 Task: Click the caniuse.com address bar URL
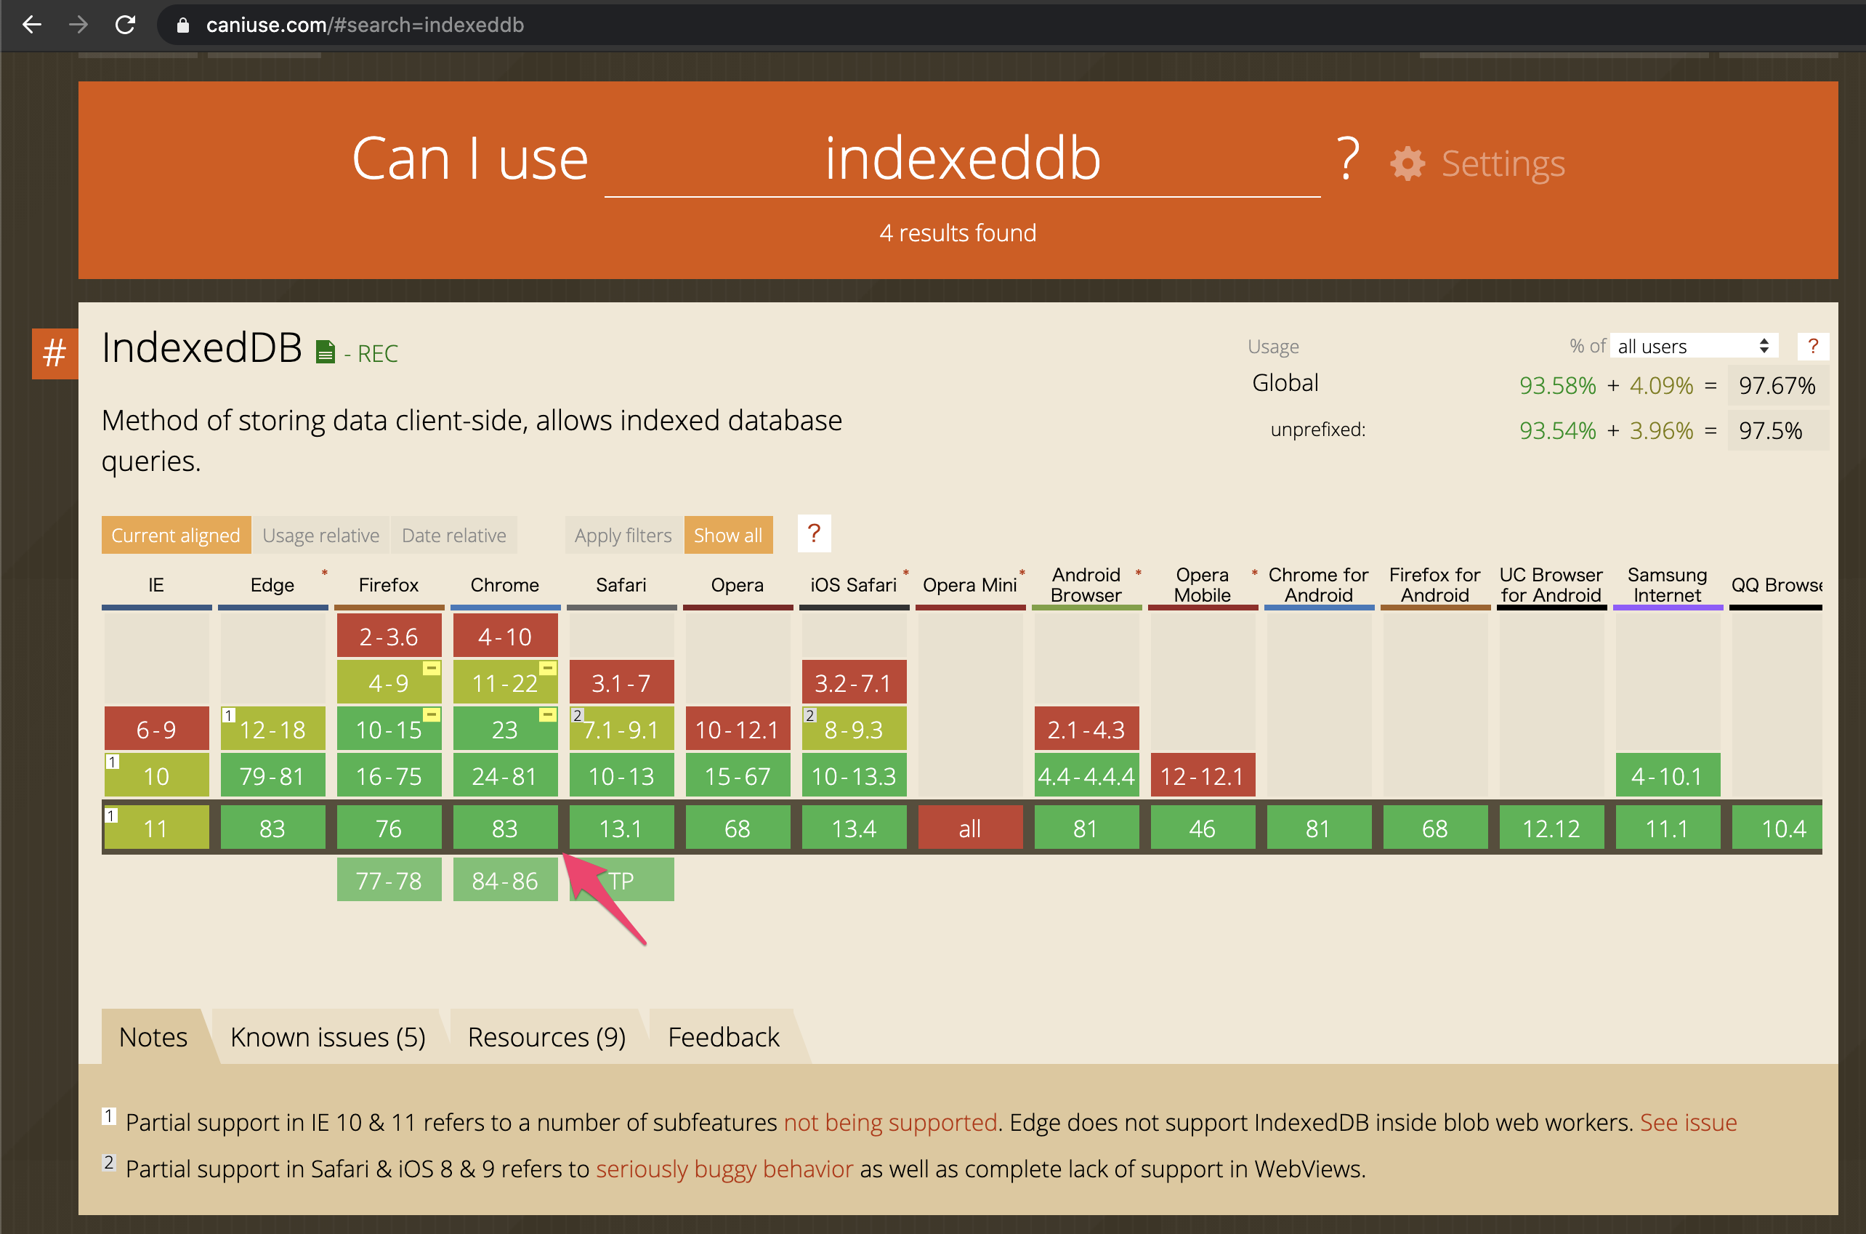pos(364,25)
